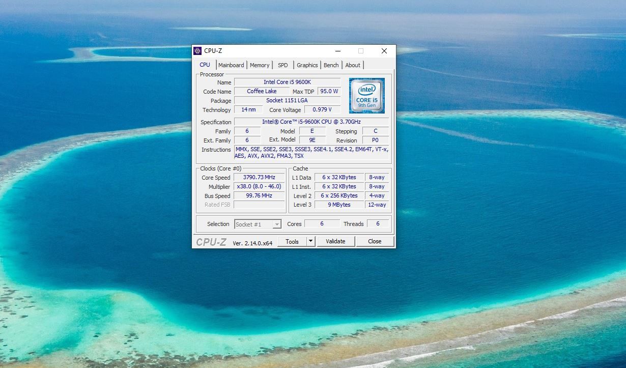Click the processor Name field Intel Core i5 9600K

coord(287,82)
